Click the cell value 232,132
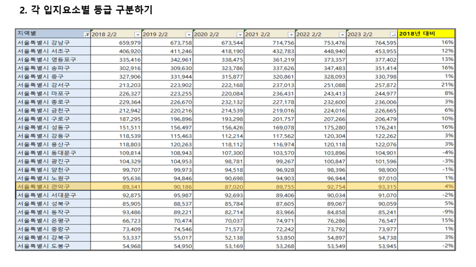The image size is (476, 267). (232, 102)
